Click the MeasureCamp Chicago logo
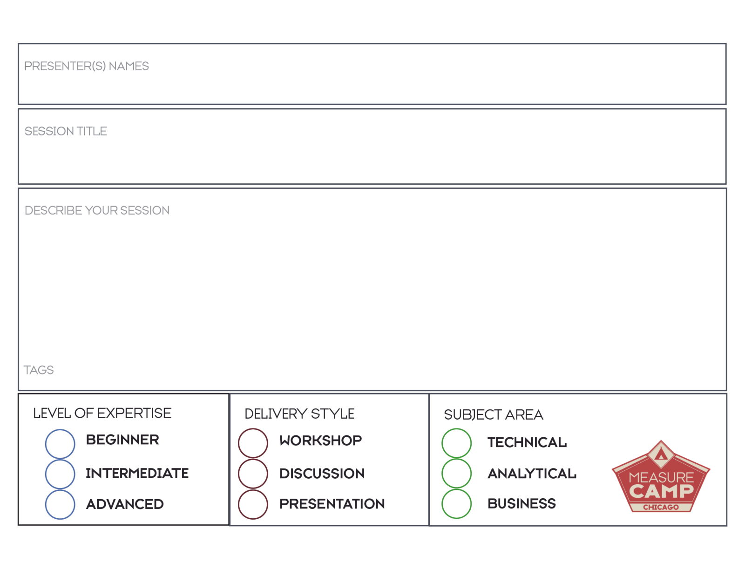745x575 pixels. point(661,478)
